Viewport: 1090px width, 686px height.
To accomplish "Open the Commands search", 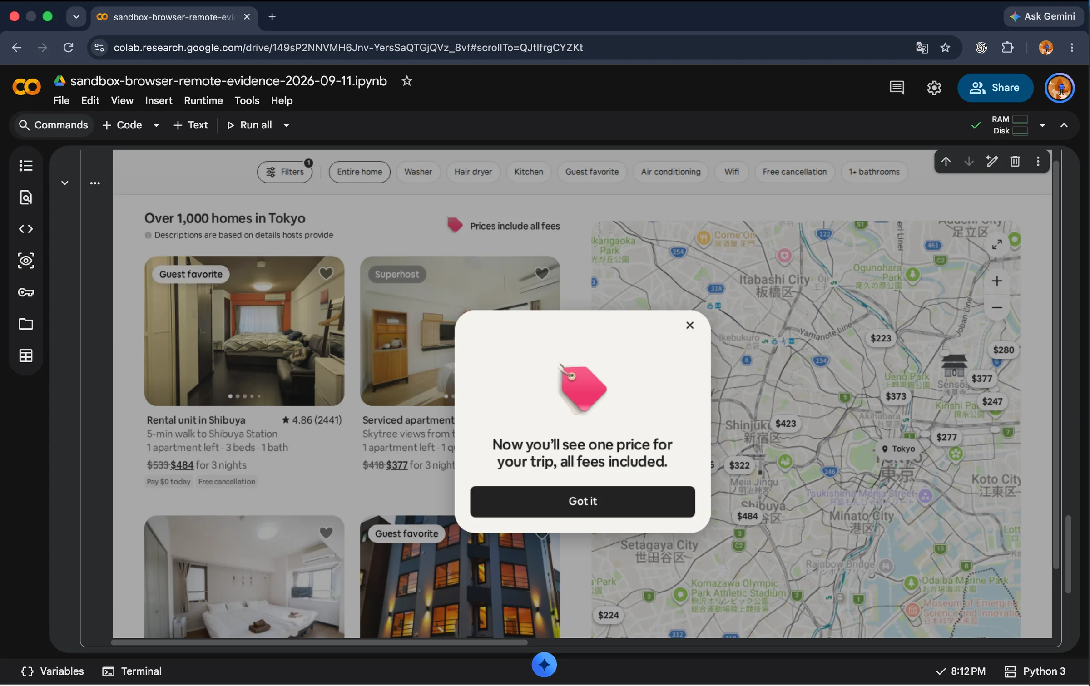I will (x=53, y=125).
